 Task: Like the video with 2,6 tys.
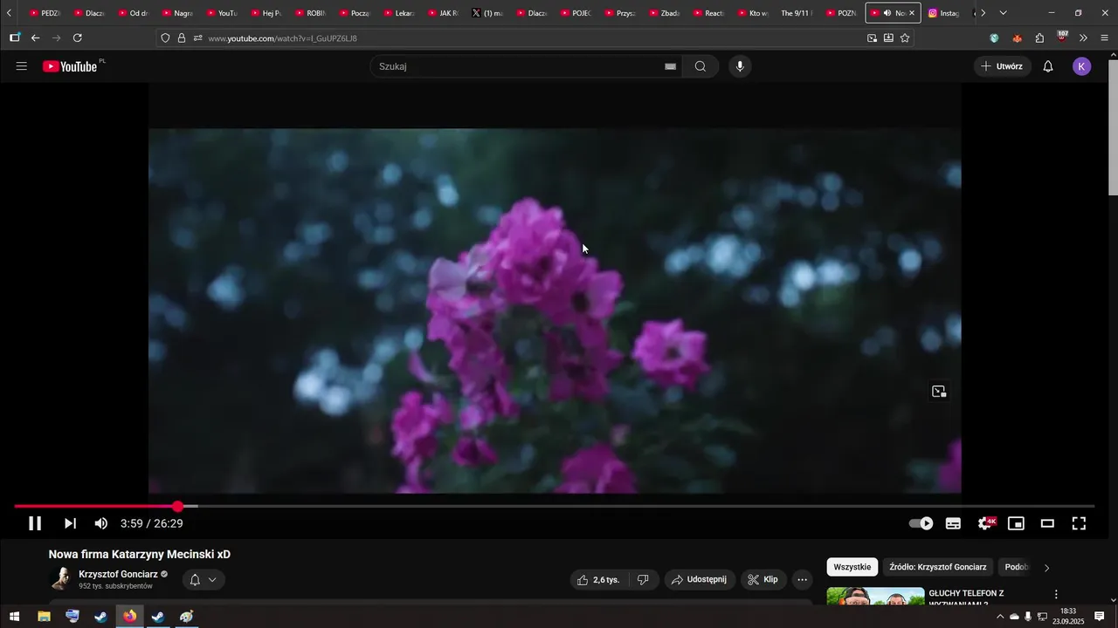[x=598, y=580]
